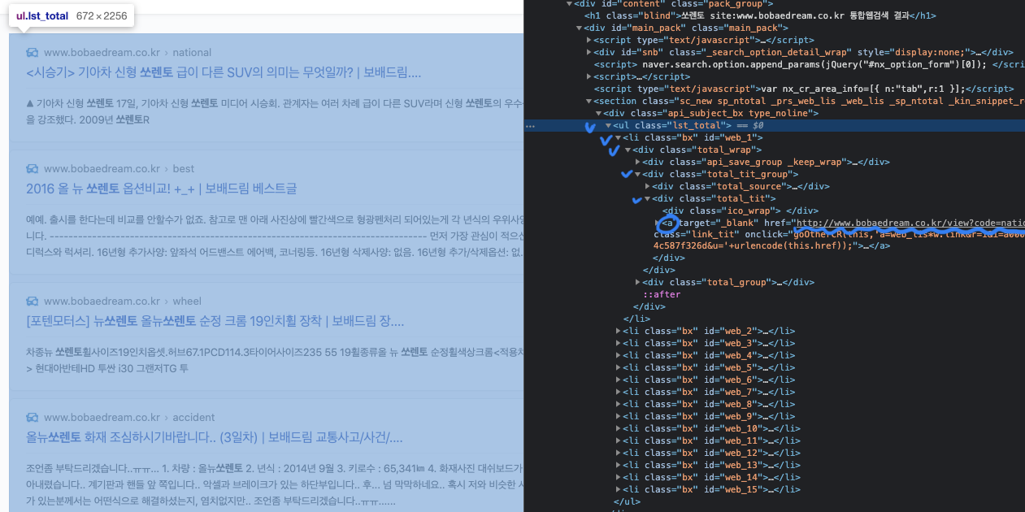
Task: Click the bobaedream.co.kr URL above the national result
Action: tap(102, 52)
